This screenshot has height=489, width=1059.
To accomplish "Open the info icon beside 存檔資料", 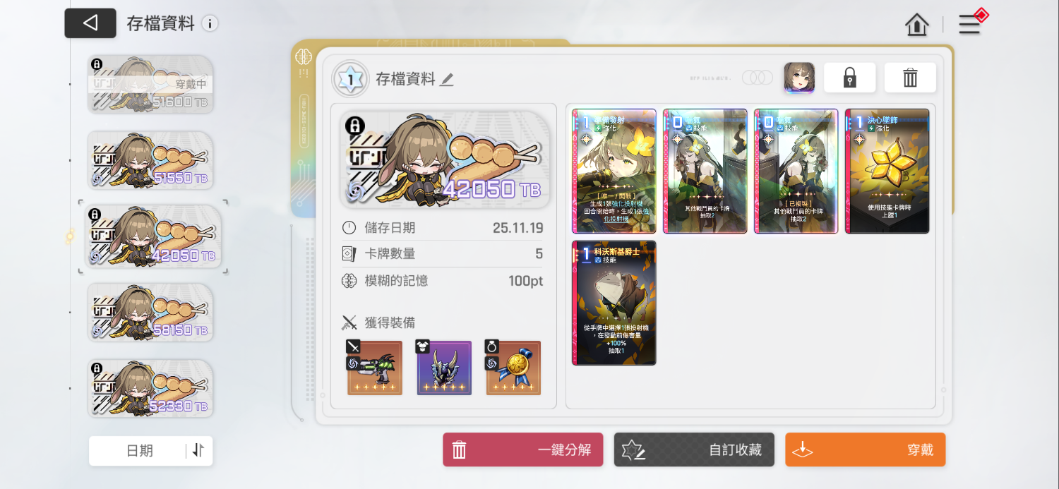I will pyautogui.click(x=210, y=23).
